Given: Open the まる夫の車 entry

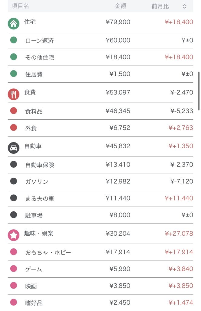Looking at the screenshot, I should pyautogui.click(x=40, y=199).
